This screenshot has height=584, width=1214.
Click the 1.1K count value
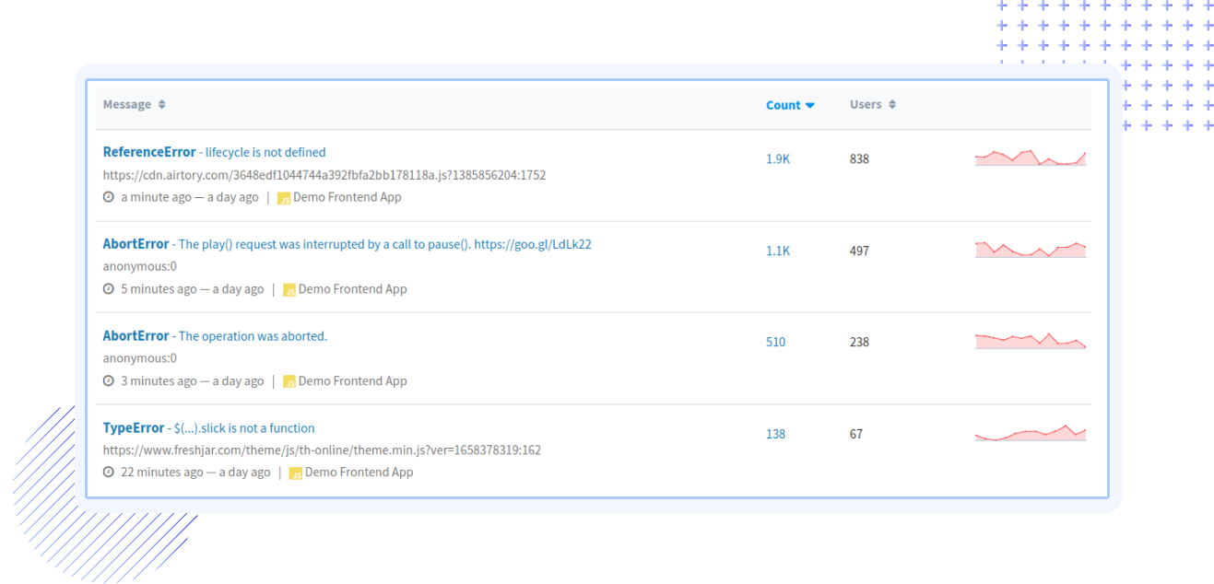tap(778, 251)
